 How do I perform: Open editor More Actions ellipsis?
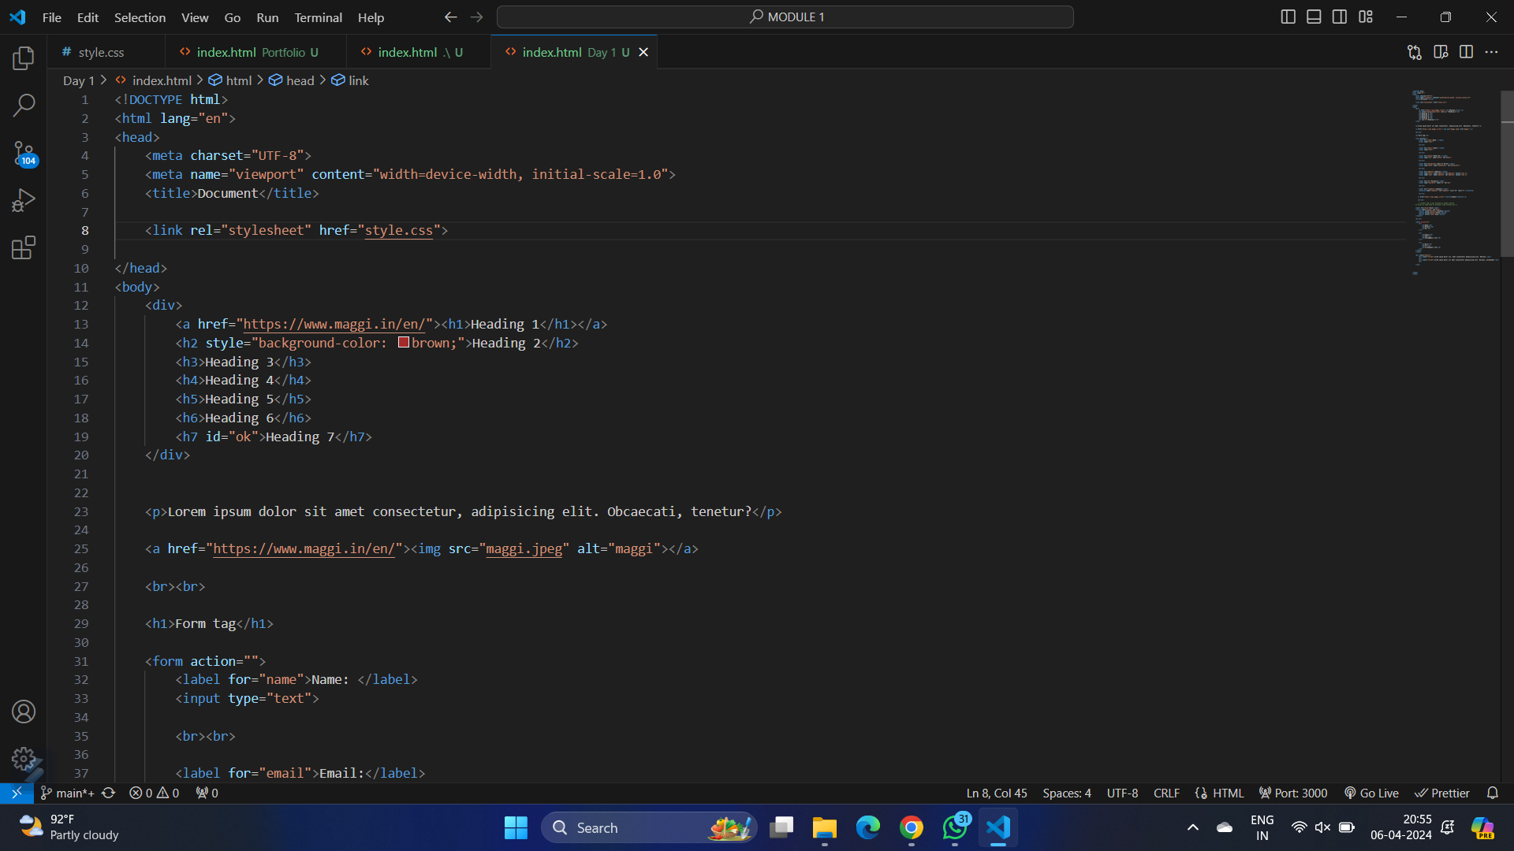[x=1491, y=52]
